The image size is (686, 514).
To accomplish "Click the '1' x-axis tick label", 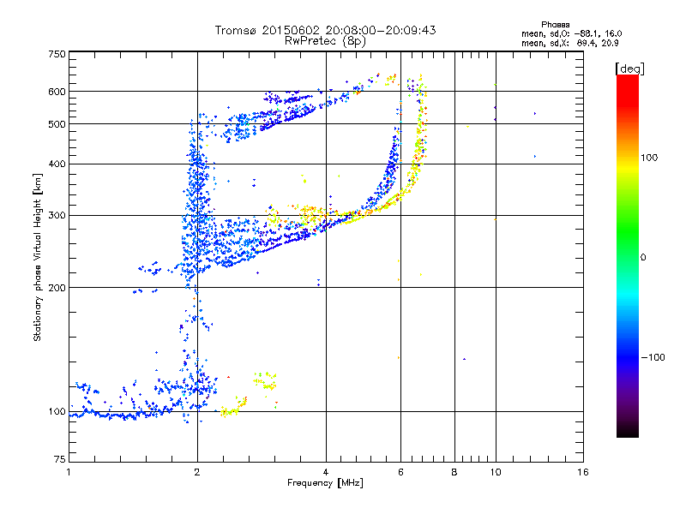I will (x=69, y=472).
